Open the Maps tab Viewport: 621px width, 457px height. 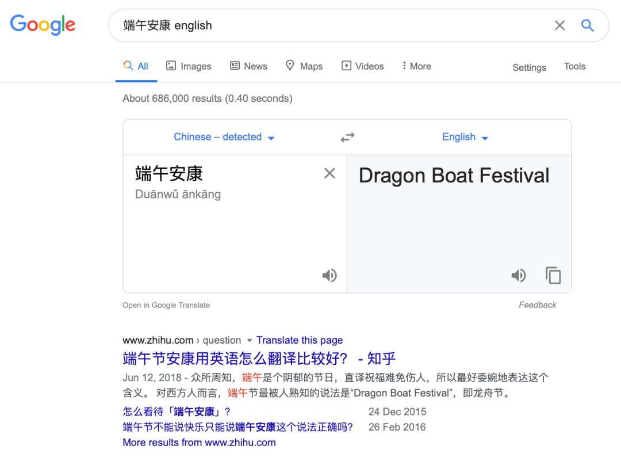[x=304, y=66]
